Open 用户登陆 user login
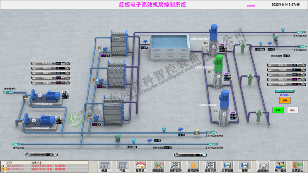The height and width of the screenshot is (173, 308). click(280, 166)
